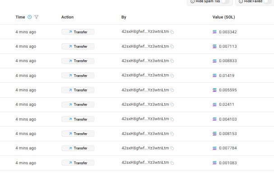The height and width of the screenshot is (180, 274).
Task: Click '4 mins ago' in the 0.003342 row
Action: [x=26, y=32]
